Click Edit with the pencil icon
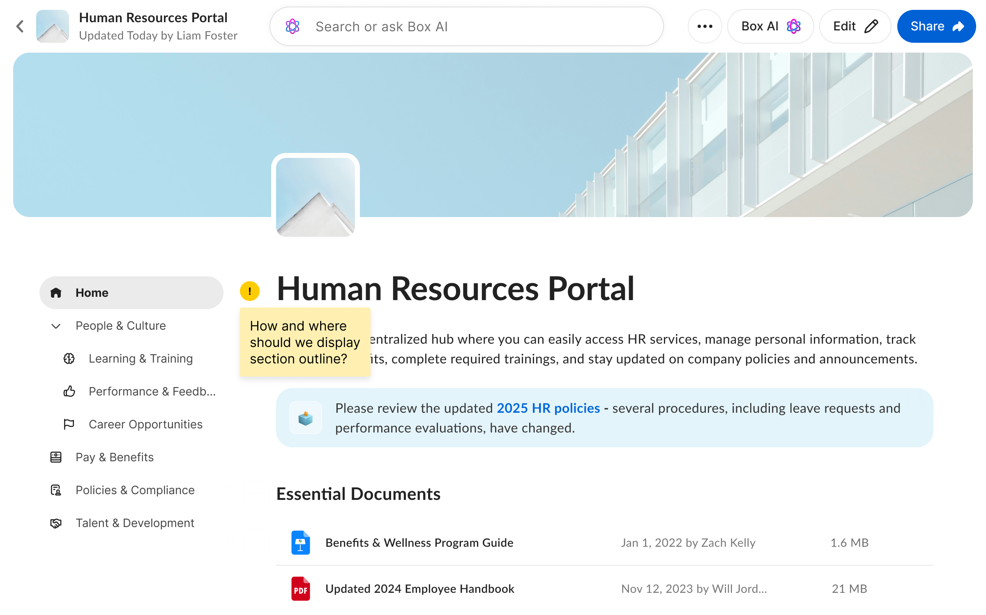Viewport: 986px width, 615px height. (855, 26)
